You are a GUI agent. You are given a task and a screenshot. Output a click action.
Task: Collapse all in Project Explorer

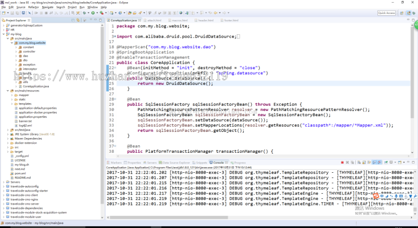[73, 20]
